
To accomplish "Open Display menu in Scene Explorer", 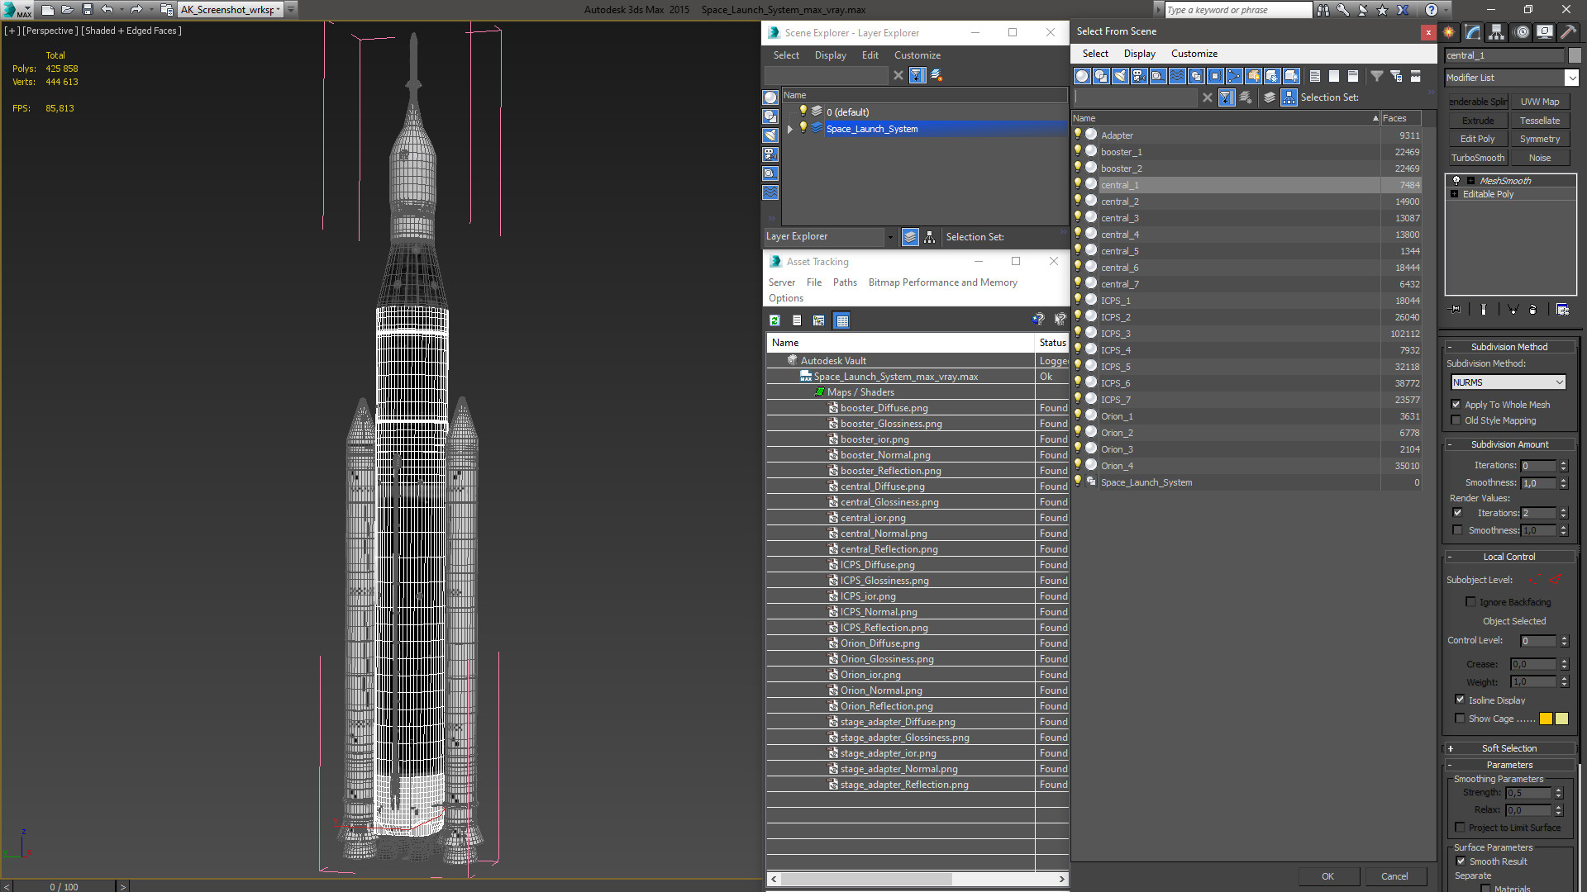I will click(x=830, y=55).
